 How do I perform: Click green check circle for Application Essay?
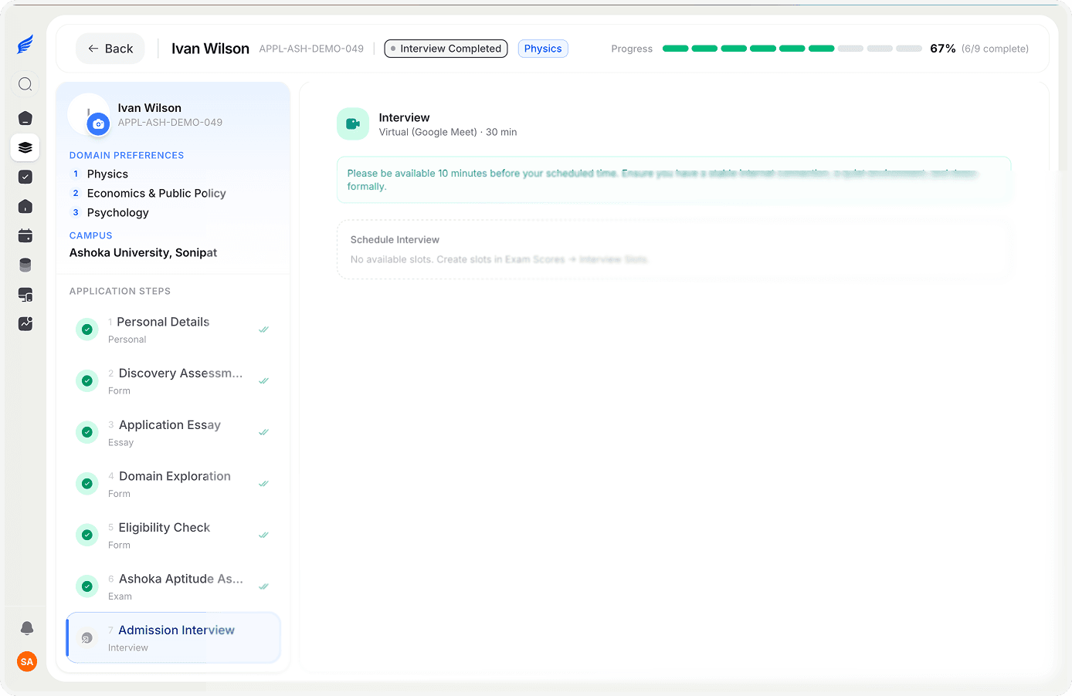tap(87, 432)
